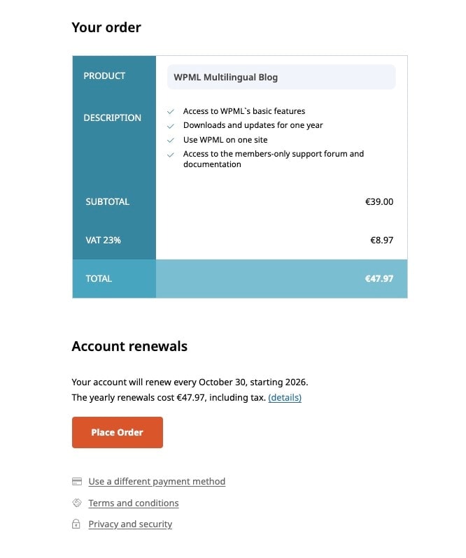Viewport: 466px width, 558px height.
Task: Open the renewal (details) link
Action: (x=285, y=398)
